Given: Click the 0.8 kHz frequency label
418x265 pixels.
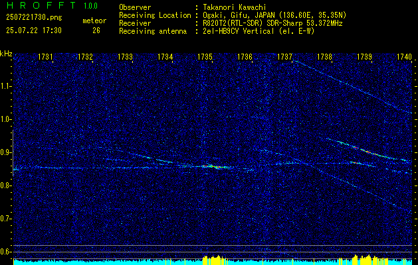Looking at the screenshot, I should (x=6, y=185).
